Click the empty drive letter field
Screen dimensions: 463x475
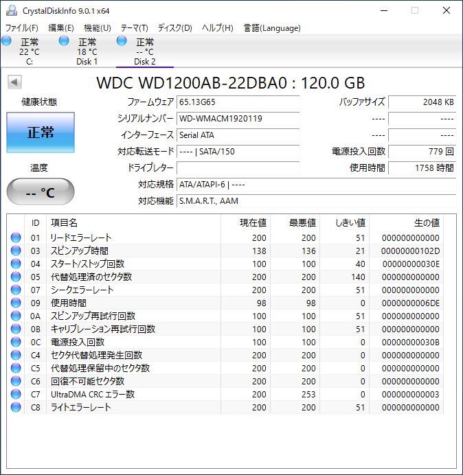238,167
